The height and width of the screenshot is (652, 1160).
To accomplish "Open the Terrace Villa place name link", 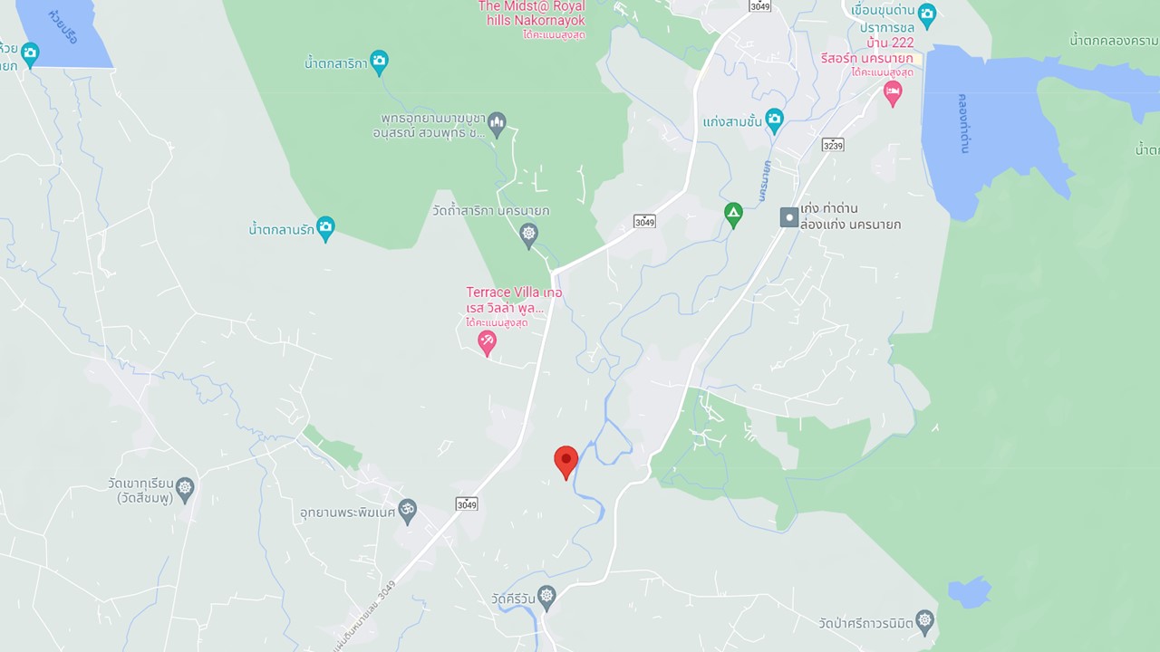I will coord(514,300).
